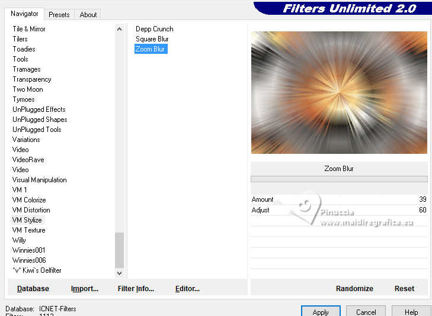Click the category list scroll up arrow
The width and height of the screenshot is (432, 316).
coord(119,29)
